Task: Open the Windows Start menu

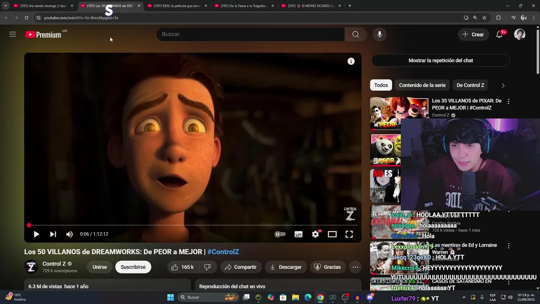Action: 170,297
